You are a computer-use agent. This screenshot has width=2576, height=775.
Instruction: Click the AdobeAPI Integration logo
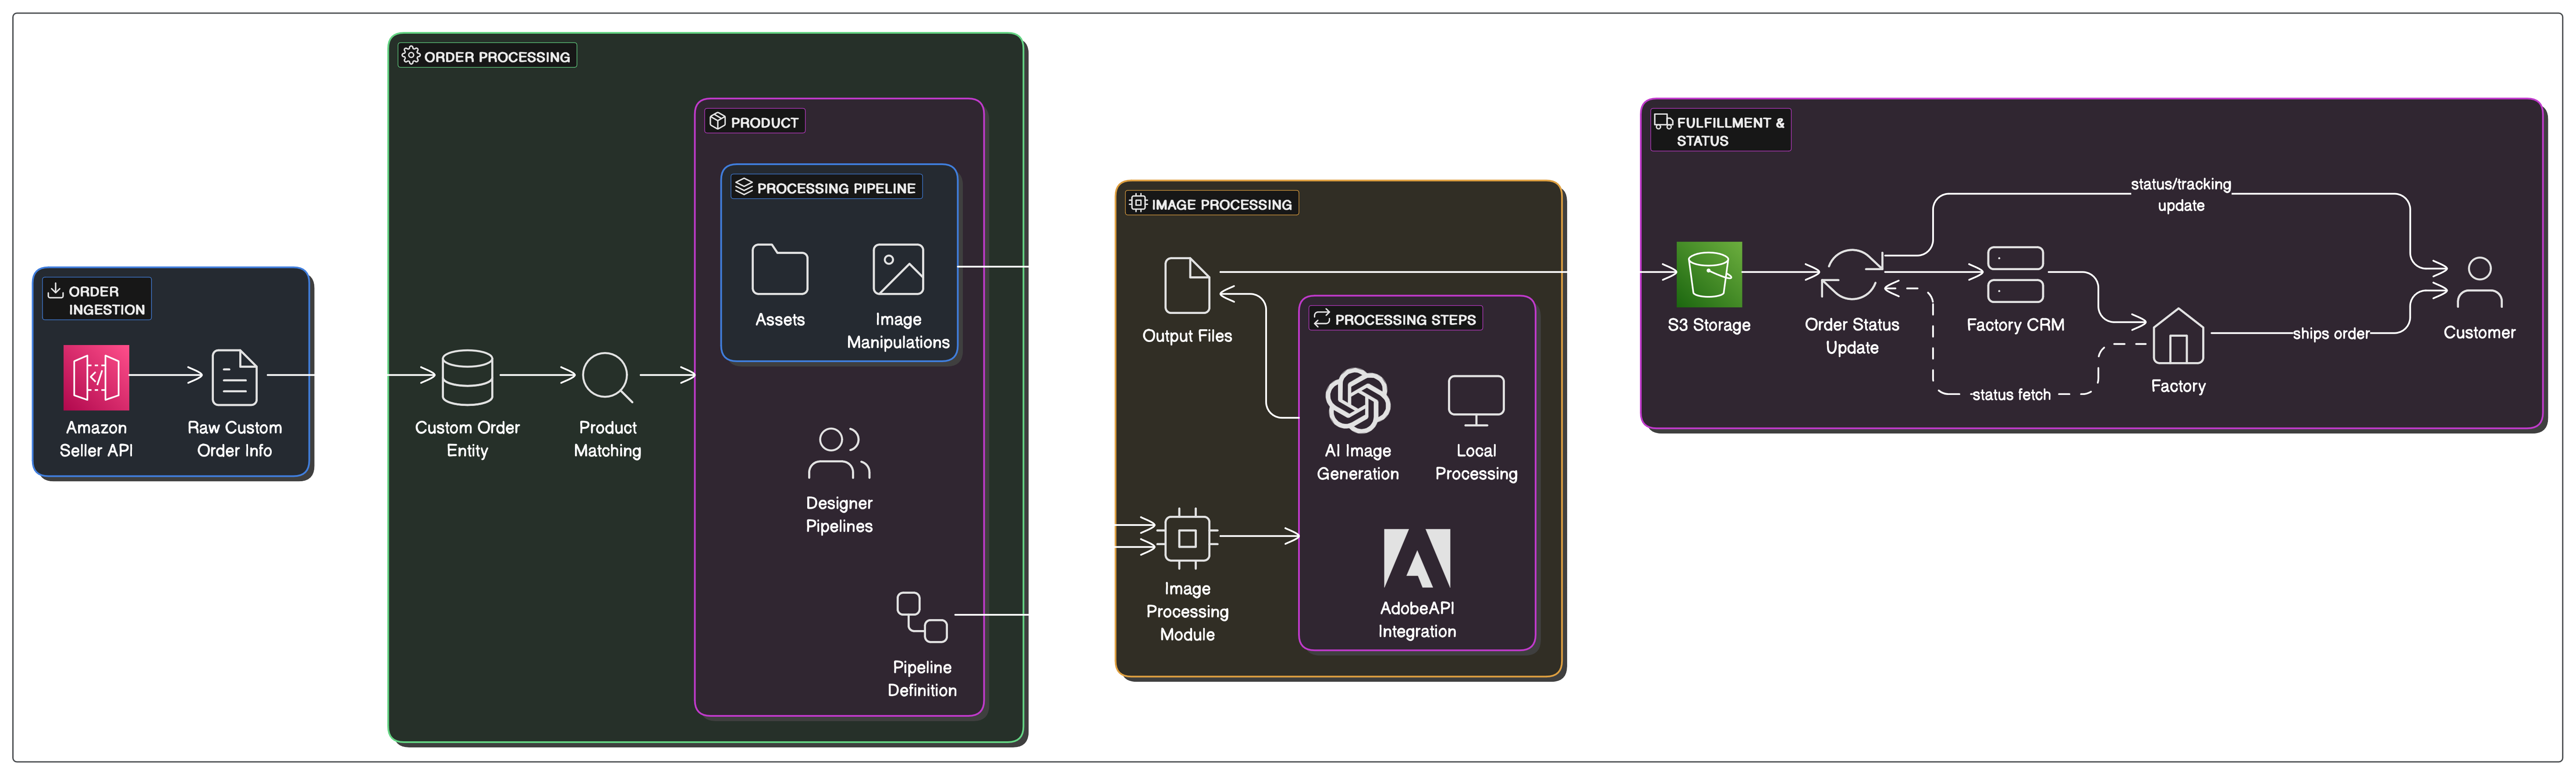tap(1416, 558)
